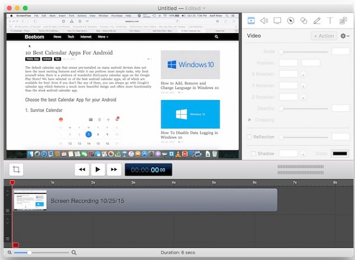Click the Opacity value field
This screenshot has height=260, width=355.
click(x=340, y=108)
